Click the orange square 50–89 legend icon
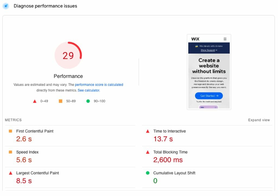Screen dimensions: 278x196 (x=61, y=101)
